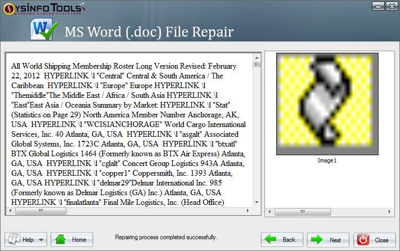Click image panel scroll left arrow
The height and width of the screenshot is (251, 400).
270,212
